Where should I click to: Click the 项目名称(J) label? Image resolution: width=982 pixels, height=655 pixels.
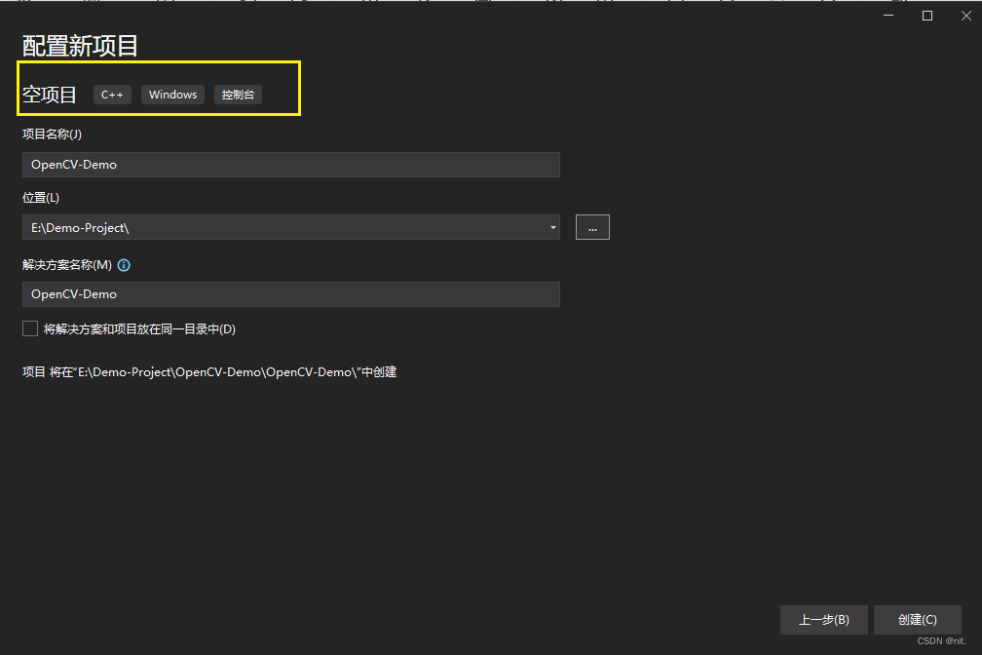[x=52, y=135]
